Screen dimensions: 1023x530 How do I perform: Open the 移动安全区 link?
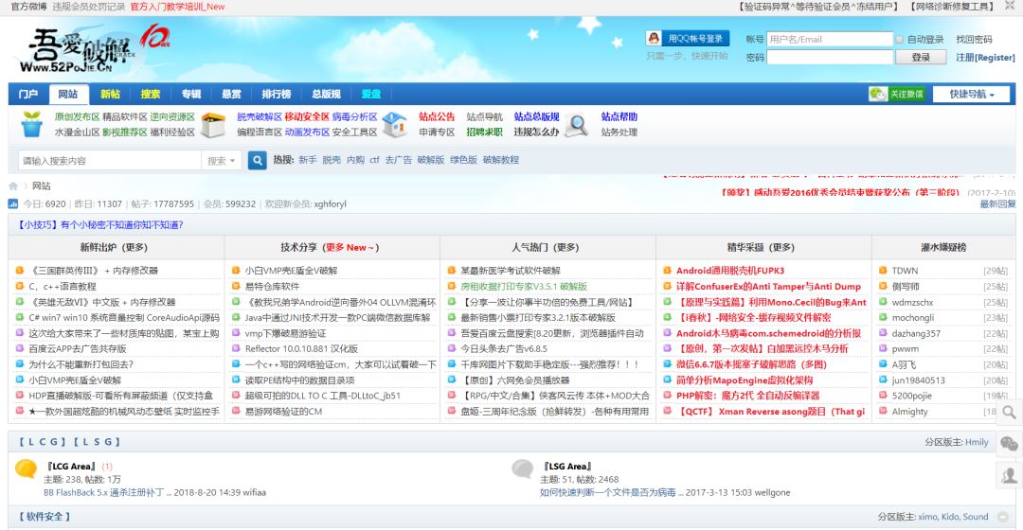click(307, 116)
